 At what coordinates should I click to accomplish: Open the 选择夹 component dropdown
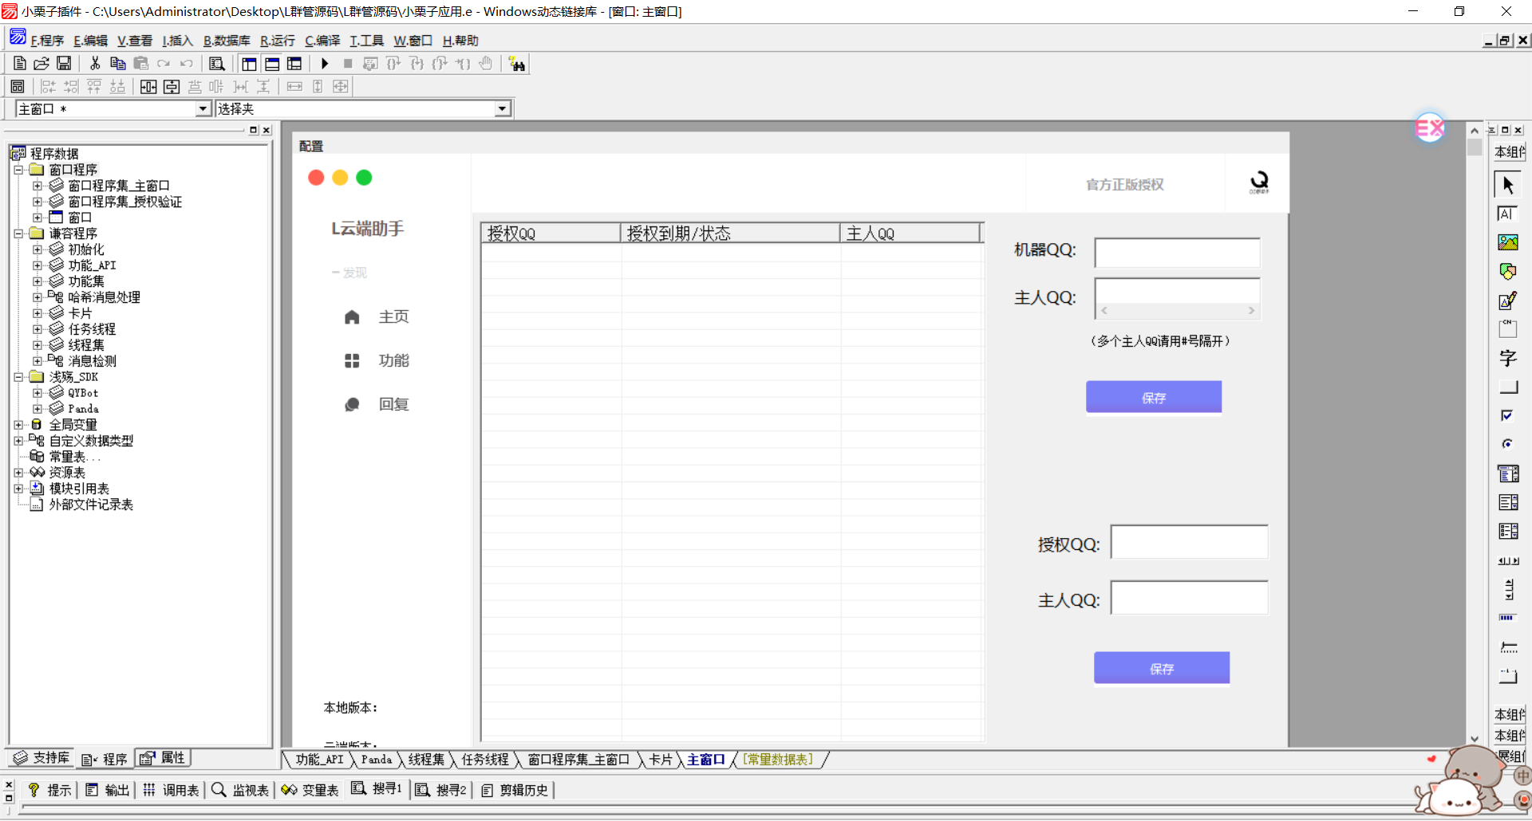(502, 109)
